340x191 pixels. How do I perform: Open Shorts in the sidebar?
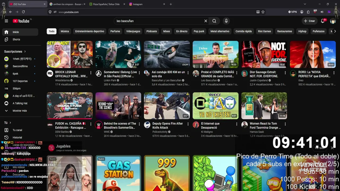20,40
